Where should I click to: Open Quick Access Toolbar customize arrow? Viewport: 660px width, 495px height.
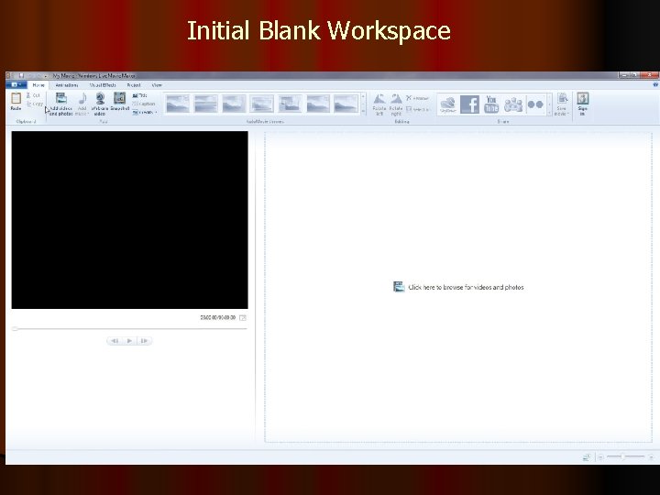pos(46,76)
